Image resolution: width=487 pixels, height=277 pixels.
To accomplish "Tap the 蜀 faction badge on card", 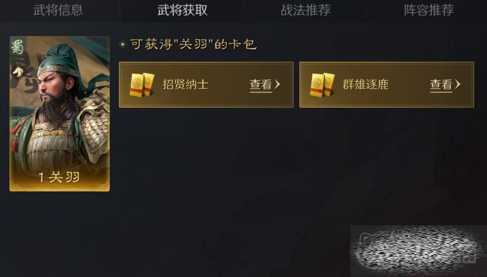I will (17, 47).
